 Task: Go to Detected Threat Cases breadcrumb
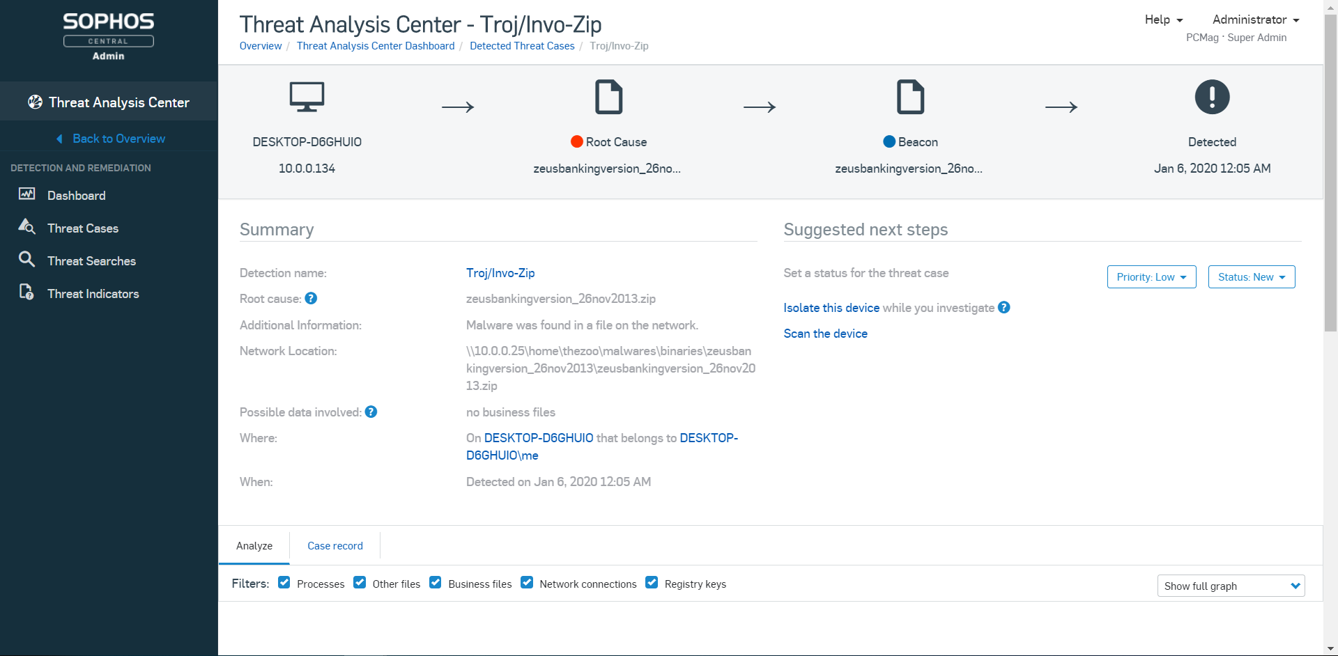[522, 46]
